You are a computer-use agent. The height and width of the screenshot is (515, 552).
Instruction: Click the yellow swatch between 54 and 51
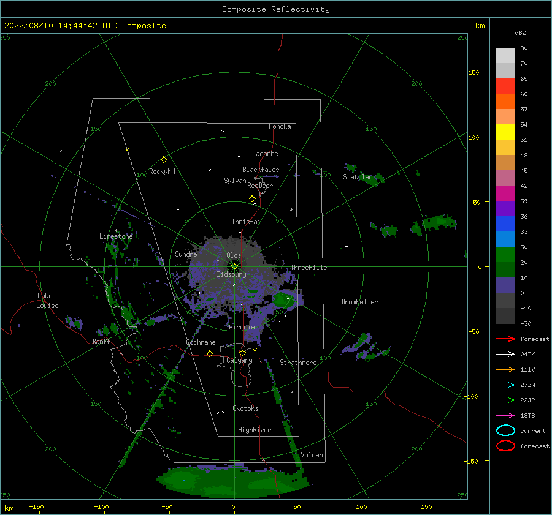pos(505,132)
